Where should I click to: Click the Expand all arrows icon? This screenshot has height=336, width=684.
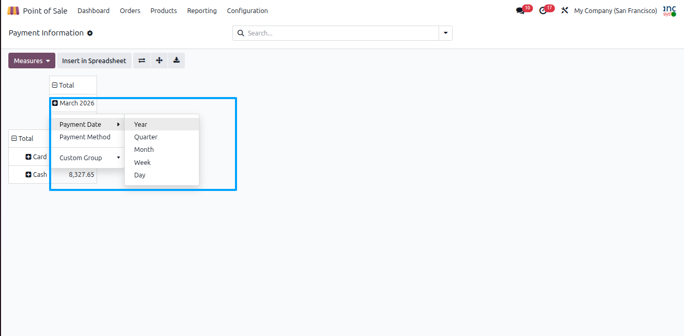(159, 61)
